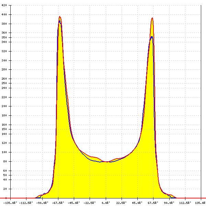Screen dimensions: 206x206
Task: Click the 0.0Â° center x-axis label
Action: pyautogui.click(x=106, y=203)
